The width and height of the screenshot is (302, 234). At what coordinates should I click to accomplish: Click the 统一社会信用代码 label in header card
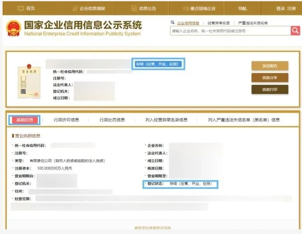pos(68,72)
